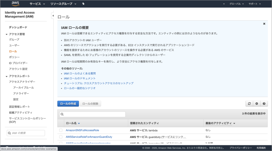The image size is (272, 151).
Task: Click the magnifier in IAM の検索 box
Action: tap(10, 133)
